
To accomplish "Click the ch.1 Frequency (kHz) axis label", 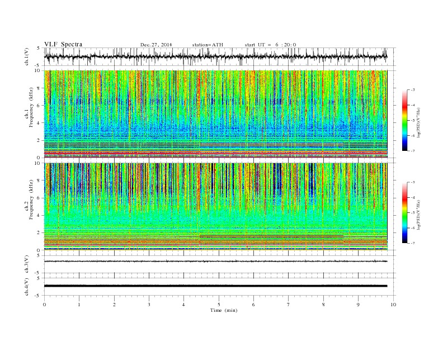I will click(x=29, y=107).
